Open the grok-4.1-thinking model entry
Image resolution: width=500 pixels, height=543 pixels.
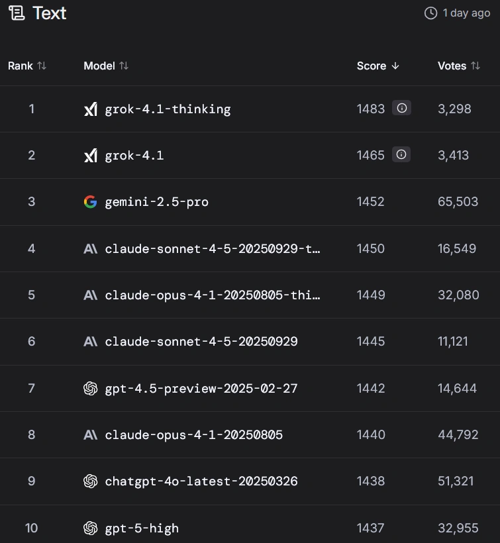(168, 109)
